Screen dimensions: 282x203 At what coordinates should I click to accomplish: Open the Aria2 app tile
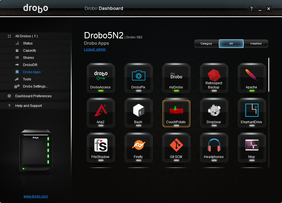(x=101, y=113)
